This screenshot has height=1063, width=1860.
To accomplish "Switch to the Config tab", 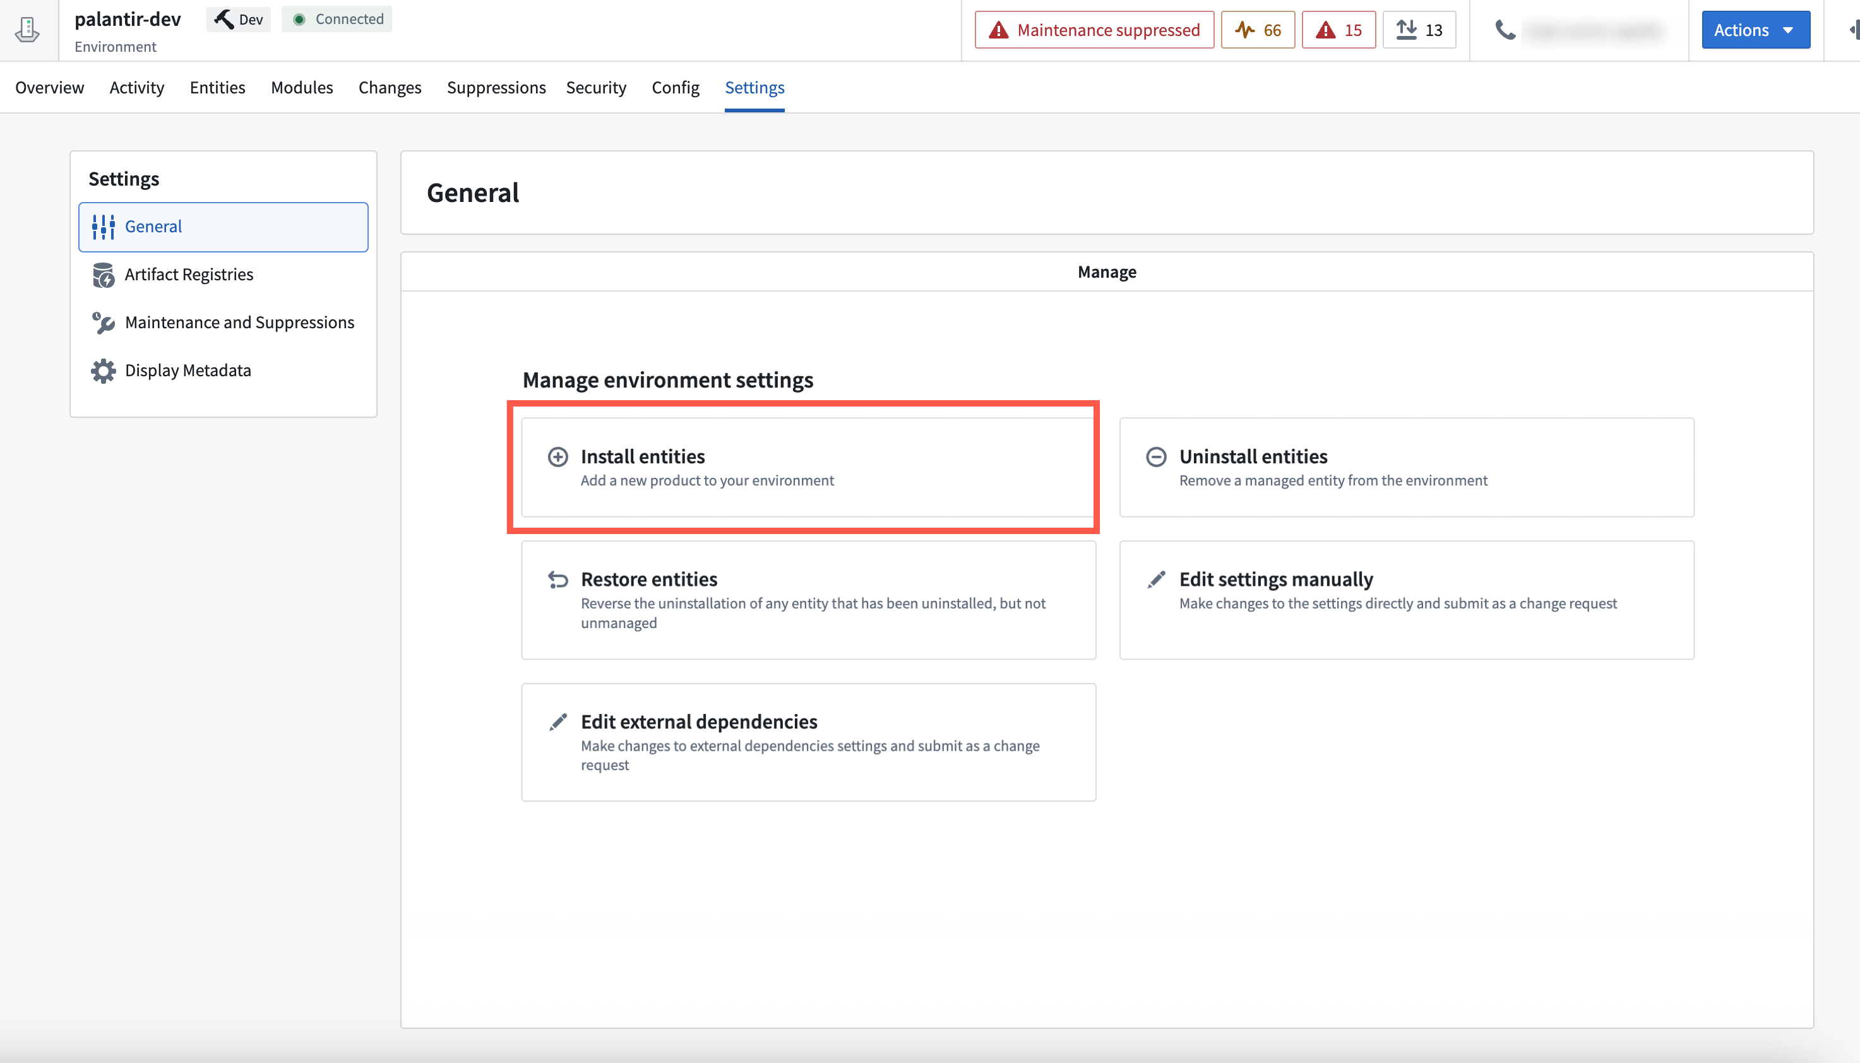I will (x=675, y=87).
